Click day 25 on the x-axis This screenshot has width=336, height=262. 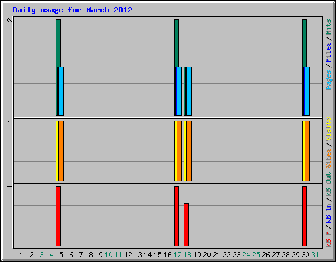coord(256,255)
